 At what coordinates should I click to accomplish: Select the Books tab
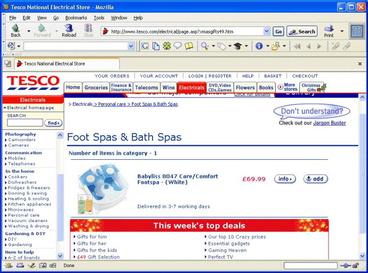click(266, 87)
